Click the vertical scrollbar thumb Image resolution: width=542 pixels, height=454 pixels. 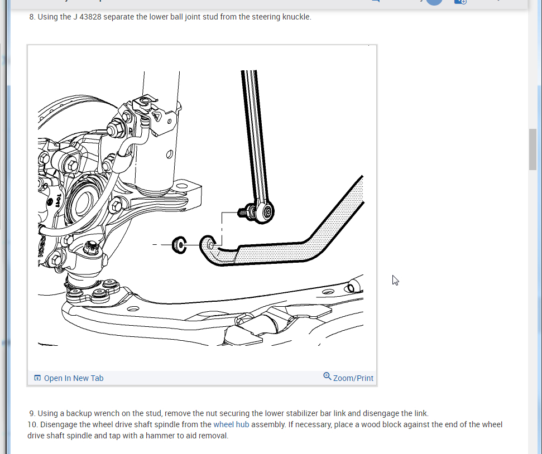point(533,149)
